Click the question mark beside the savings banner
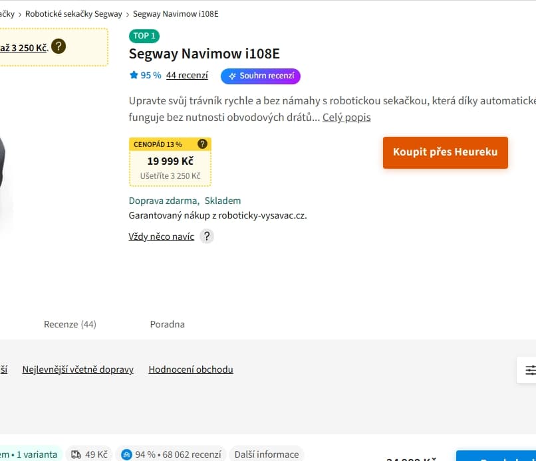This screenshot has width=536, height=461. pos(59,46)
